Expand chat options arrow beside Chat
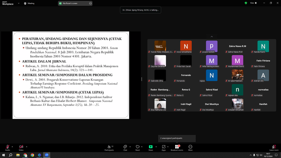This screenshot has width=281, height=158. click(130, 147)
